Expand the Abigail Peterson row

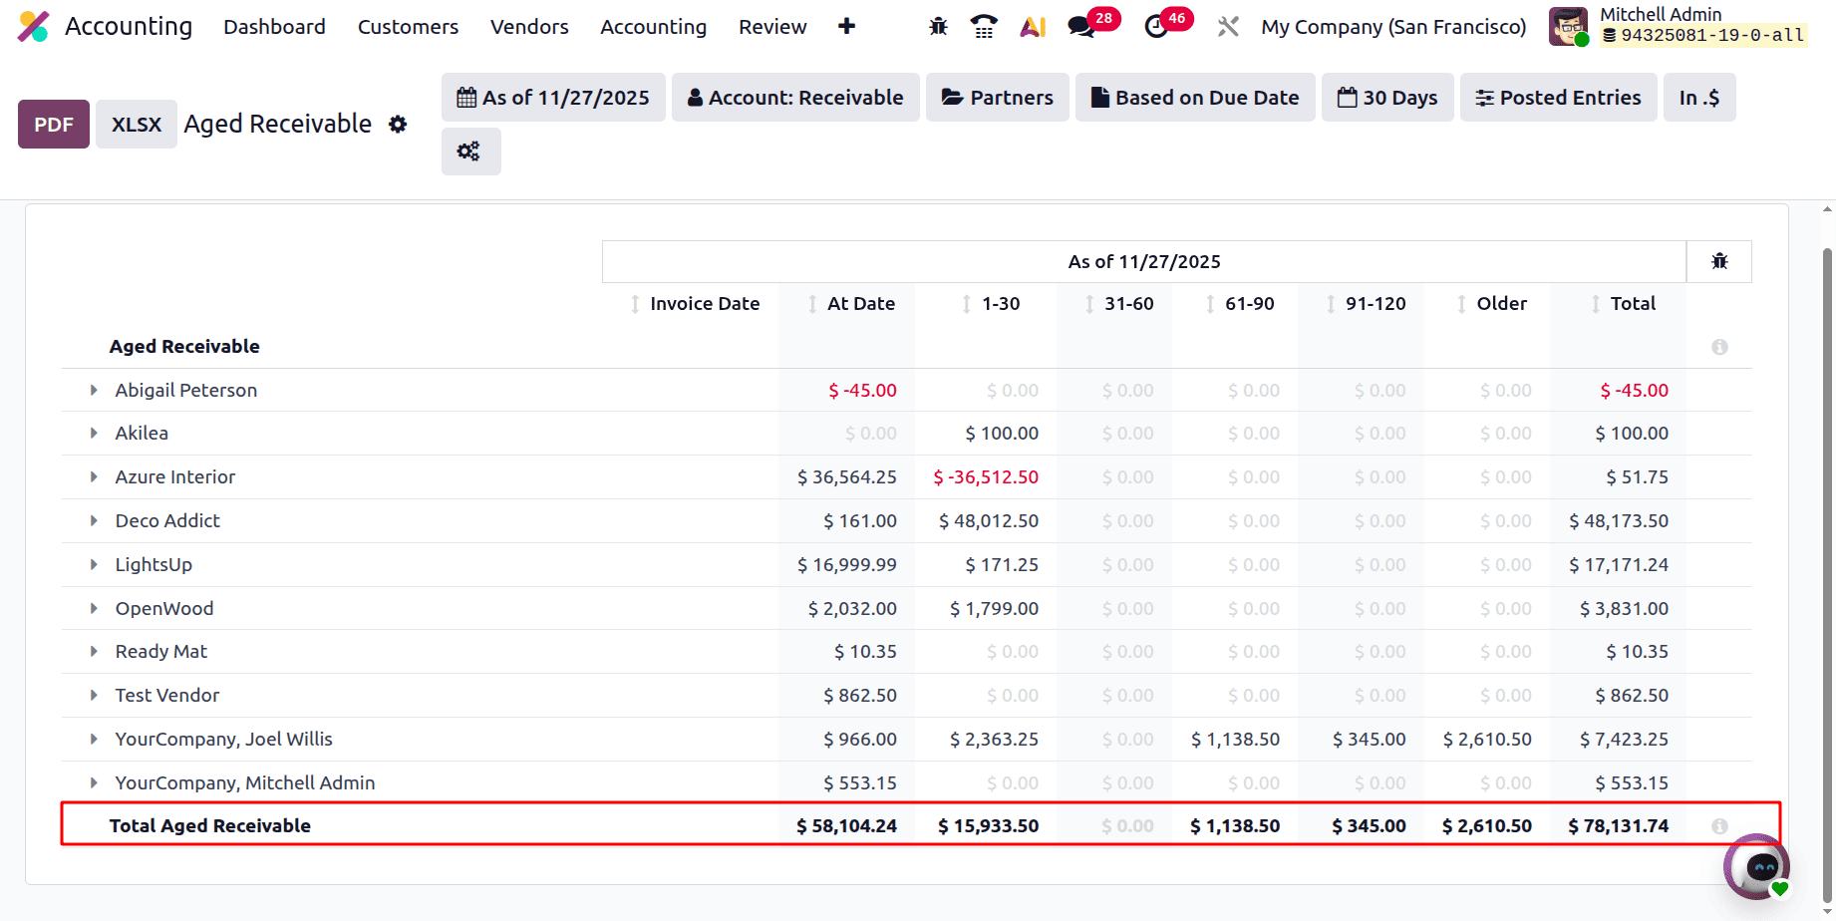pyautogui.click(x=94, y=390)
